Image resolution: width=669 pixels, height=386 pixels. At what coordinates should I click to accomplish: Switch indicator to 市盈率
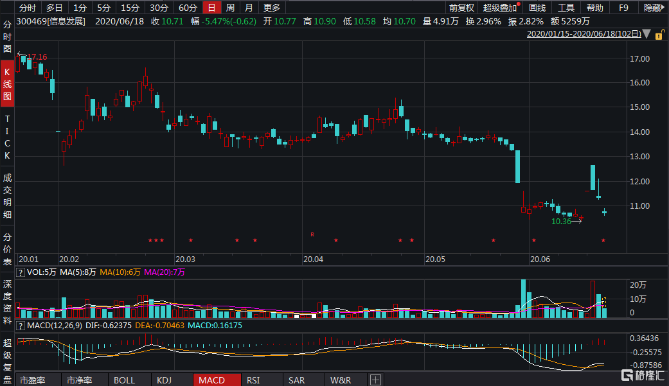33,380
